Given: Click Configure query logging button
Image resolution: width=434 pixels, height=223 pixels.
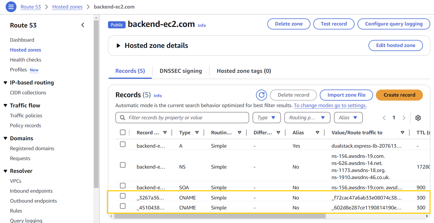Looking at the screenshot, I should [x=394, y=24].
